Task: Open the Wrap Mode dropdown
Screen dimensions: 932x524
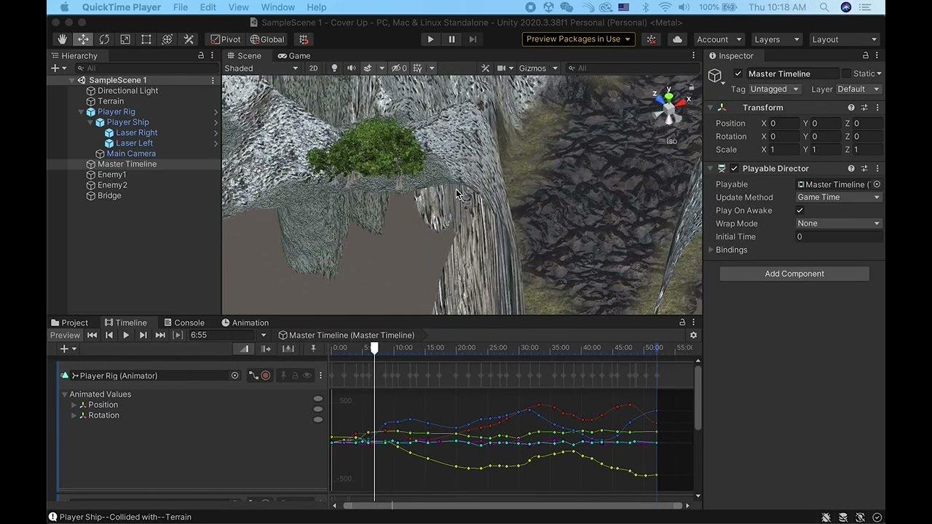Action: tap(838, 223)
